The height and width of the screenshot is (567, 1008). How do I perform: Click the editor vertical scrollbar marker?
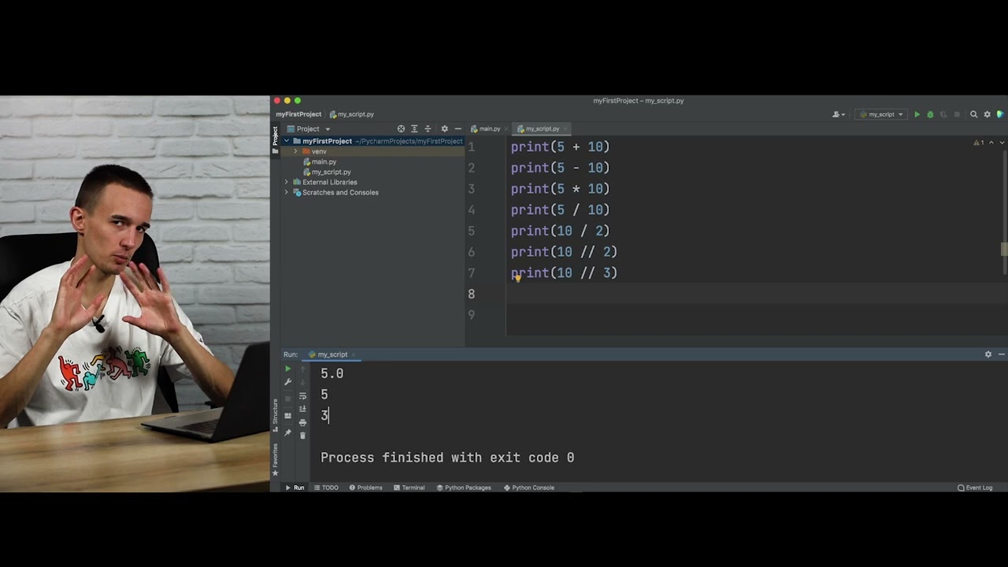(x=1004, y=250)
